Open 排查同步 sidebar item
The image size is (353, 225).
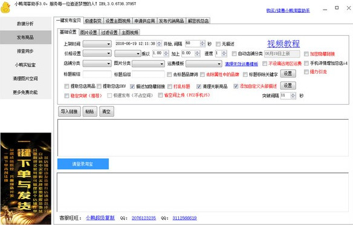point(25,51)
